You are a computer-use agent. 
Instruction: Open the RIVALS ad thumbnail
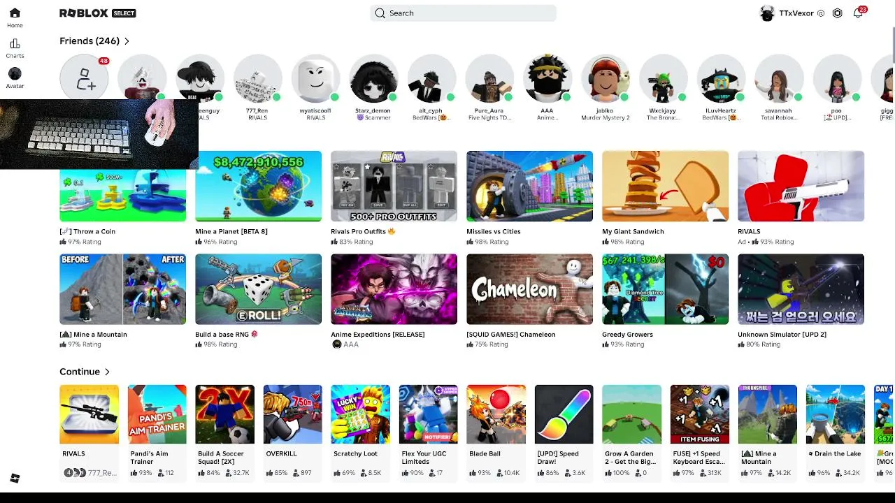pyautogui.click(x=801, y=186)
